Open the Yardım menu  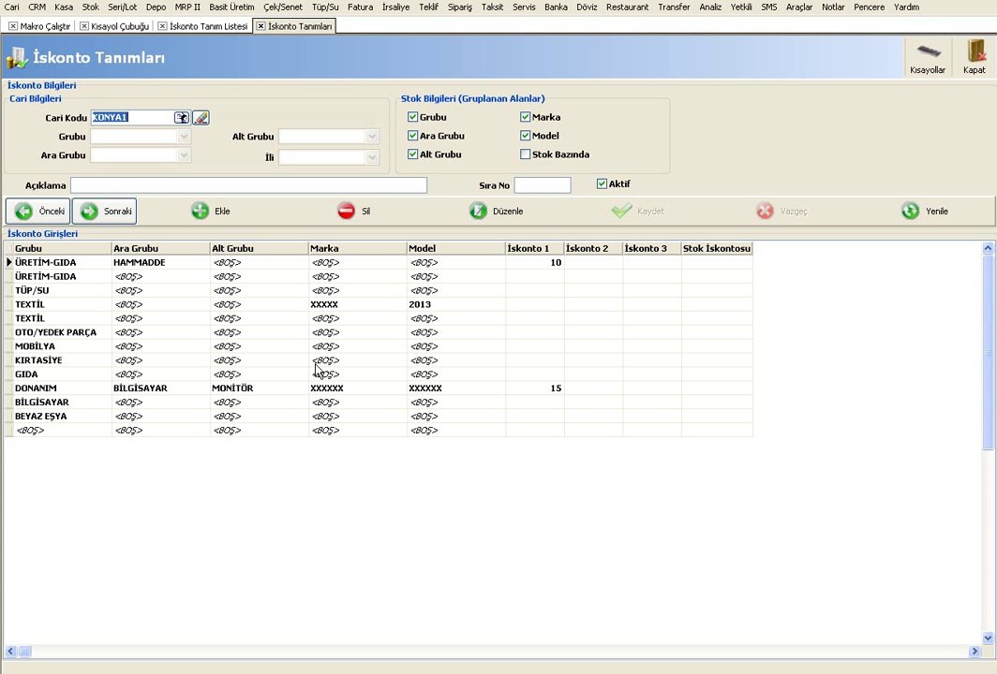(x=906, y=7)
